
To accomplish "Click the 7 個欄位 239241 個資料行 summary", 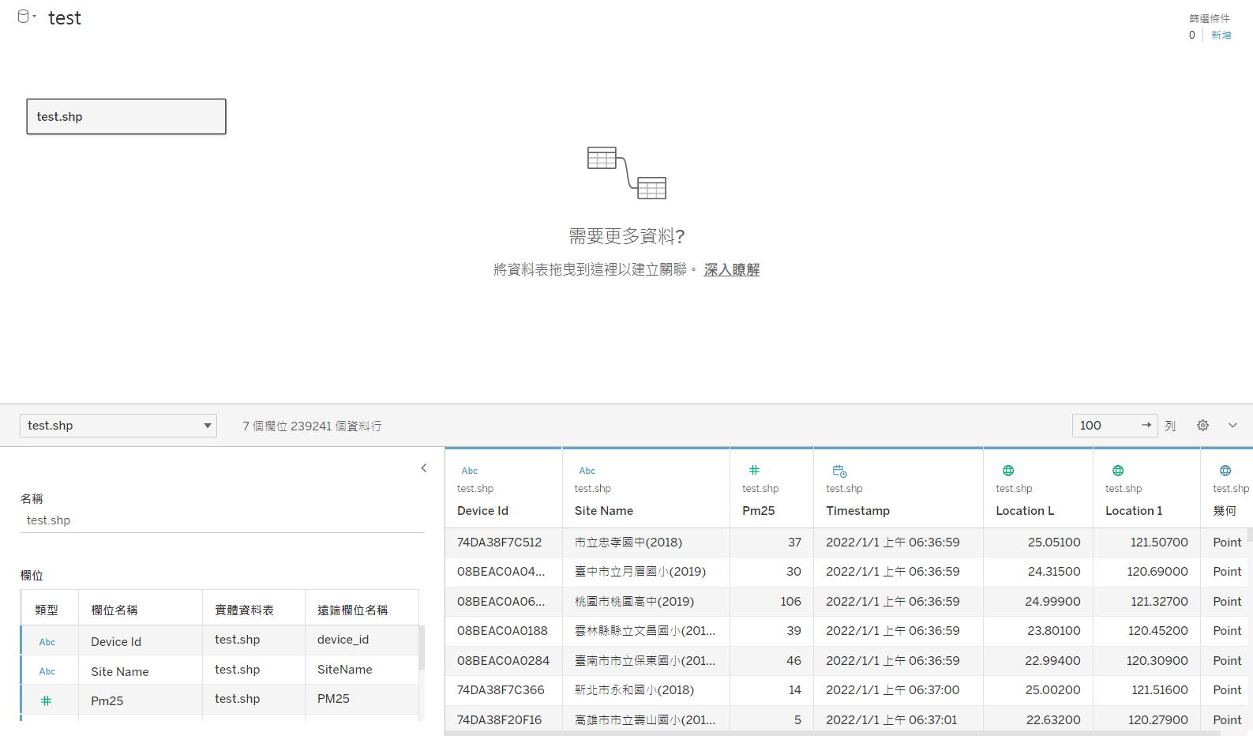I will [312, 426].
